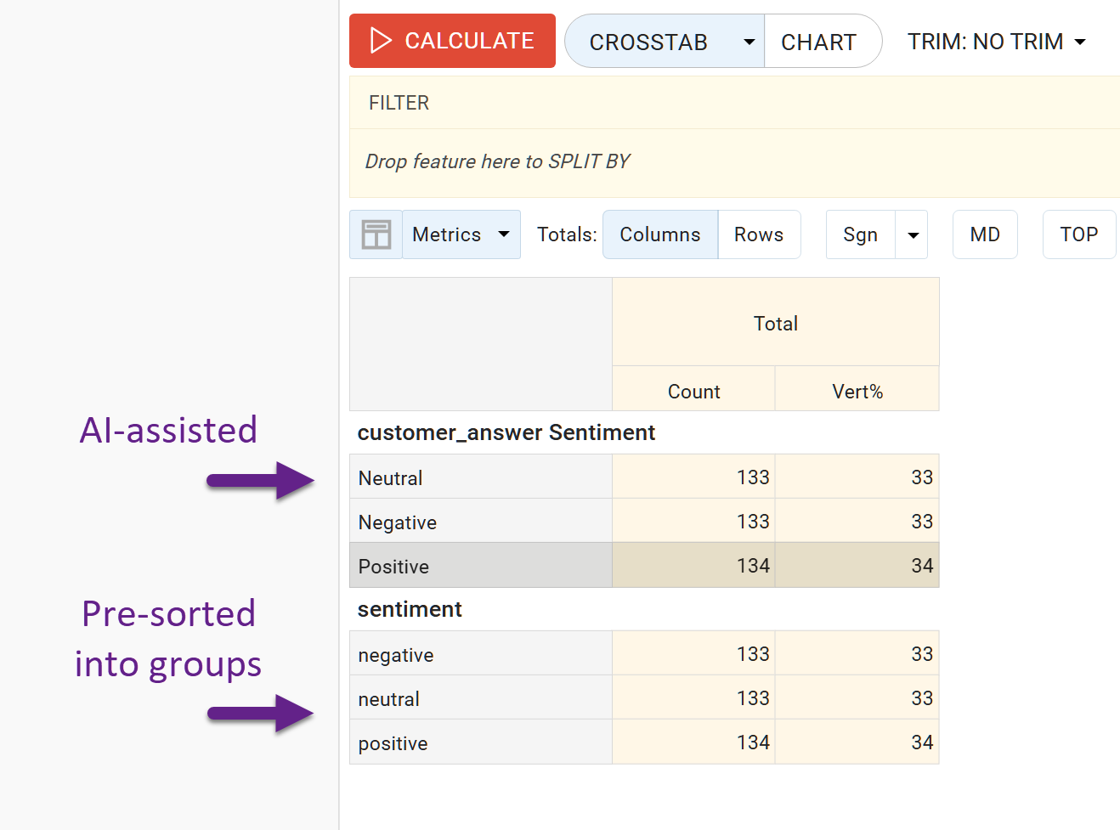This screenshot has height=830, width=1120.
Task: Click the Vert% column header
Action: 857,392
